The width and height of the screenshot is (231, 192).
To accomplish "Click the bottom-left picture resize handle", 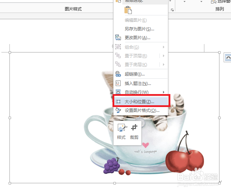I will [10, 183].
